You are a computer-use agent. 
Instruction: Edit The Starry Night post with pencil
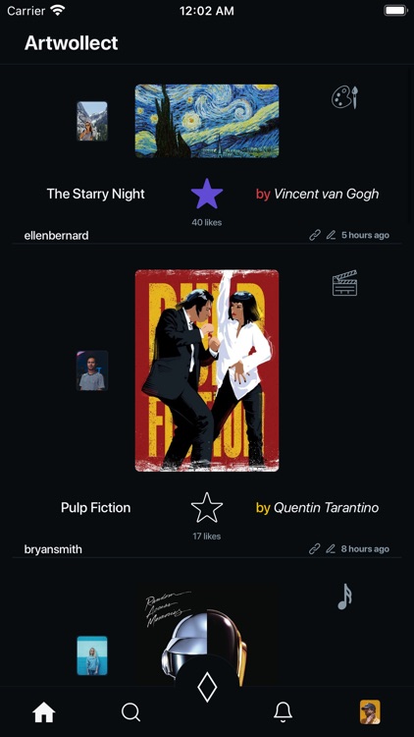pyautogui.click(x=331, y=235)
